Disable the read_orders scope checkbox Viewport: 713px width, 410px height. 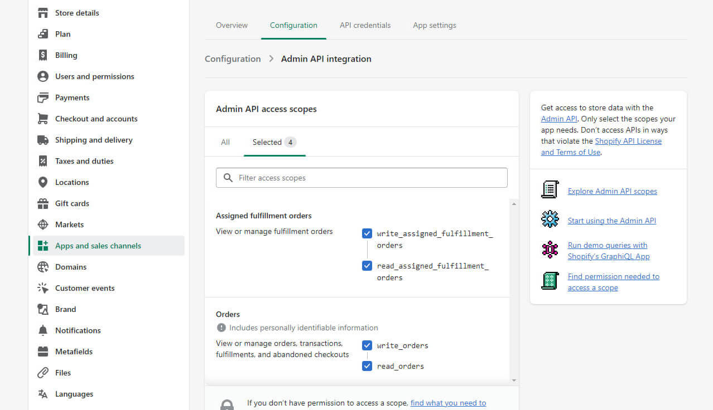(x=367, y=366)
